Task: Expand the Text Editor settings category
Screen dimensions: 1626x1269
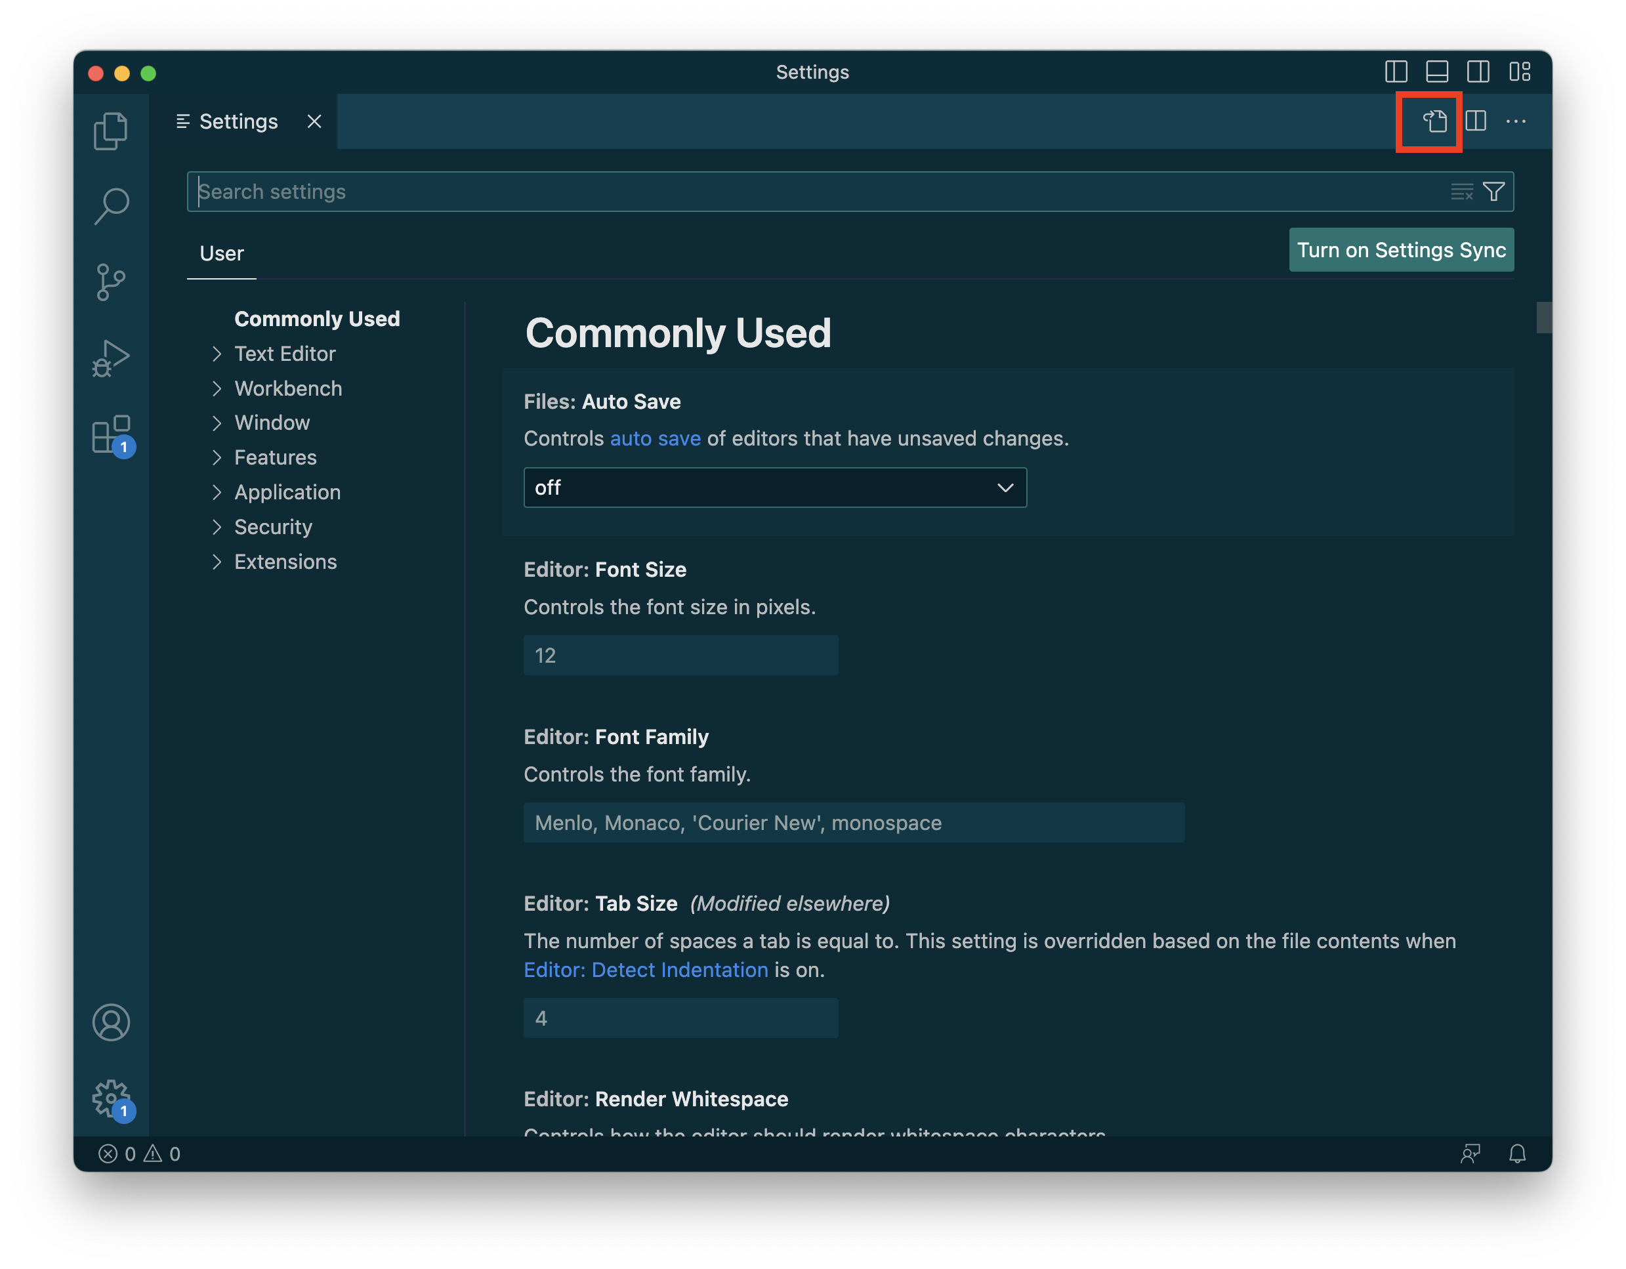Action: (284, 354)
